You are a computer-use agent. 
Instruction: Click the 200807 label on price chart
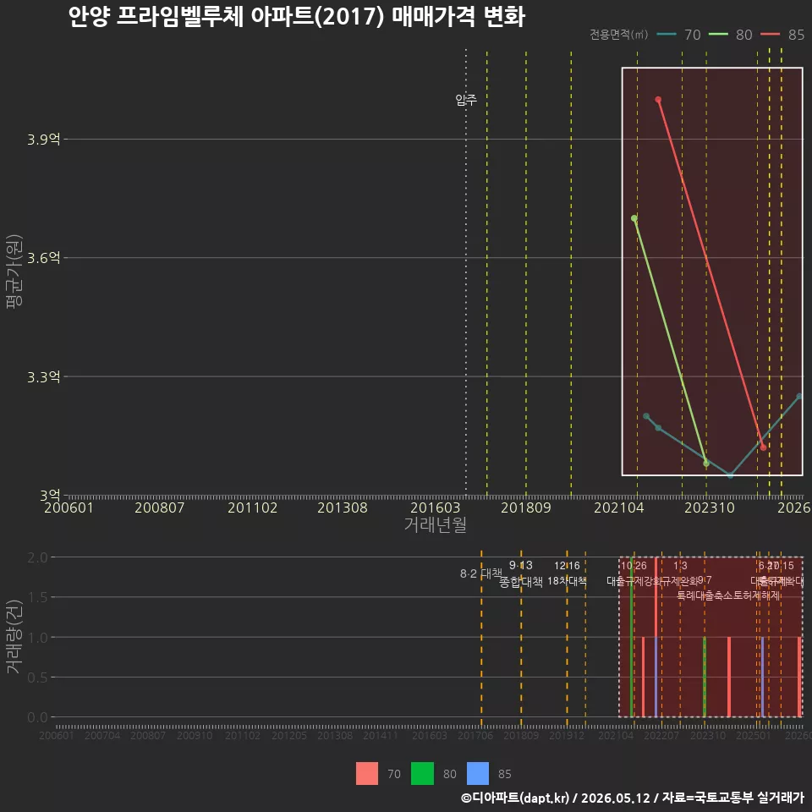(160, 508)
